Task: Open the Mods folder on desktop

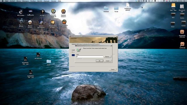Action: tap(49, 62)
